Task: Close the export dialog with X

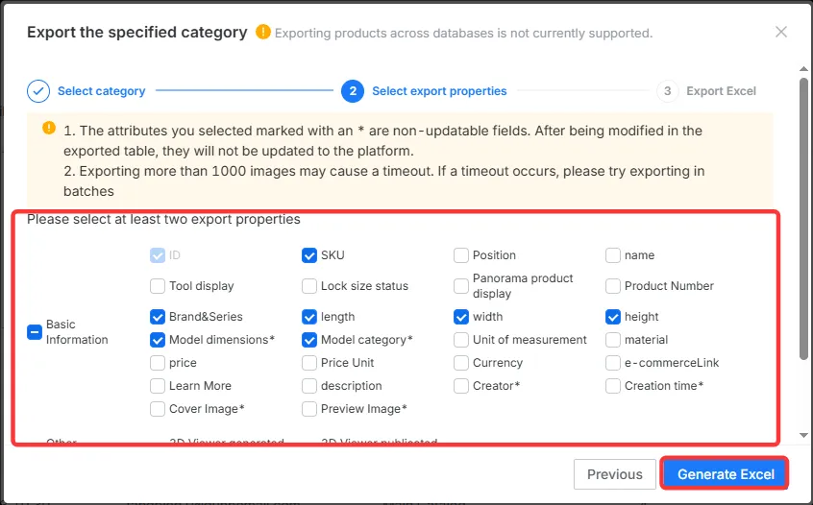Action: [x=781, y=32]
